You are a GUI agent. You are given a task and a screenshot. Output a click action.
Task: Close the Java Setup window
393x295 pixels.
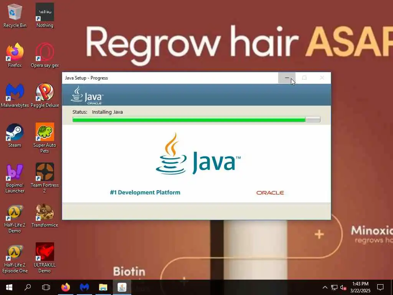pos(322,78)
